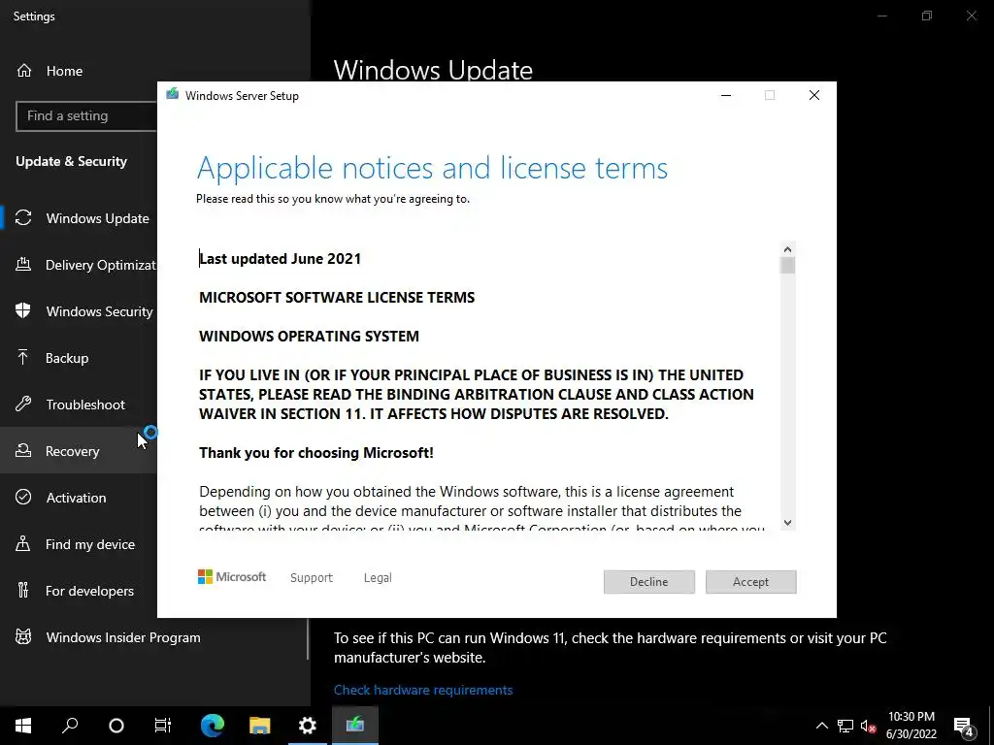Screen dimensions: 994x745
Task: Open the Activation page
Action: [x=79, y=498]
